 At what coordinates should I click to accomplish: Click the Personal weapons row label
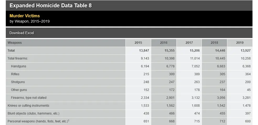38,121
